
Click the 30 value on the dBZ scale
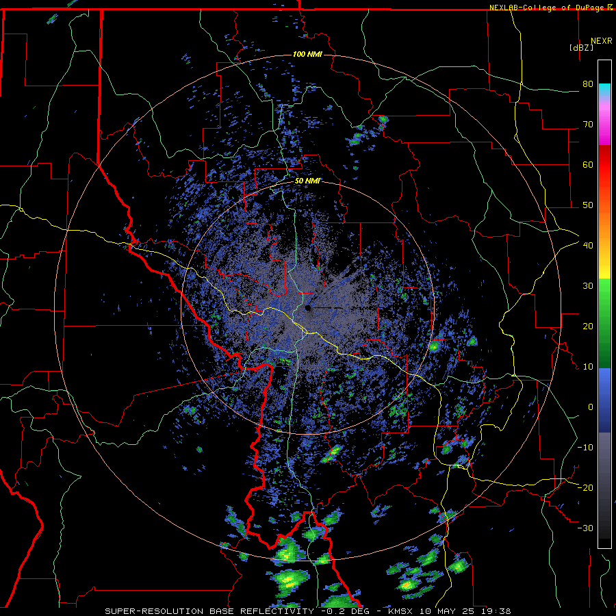point(588,286)
